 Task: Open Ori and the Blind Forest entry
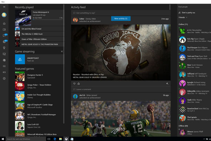tap(39, 29)
